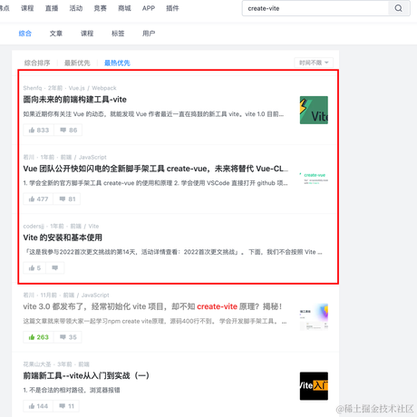The height and width of the screenshot is (417, 417).
Task: Open the 活动 navigation item
Action: (x=76, y=8)
